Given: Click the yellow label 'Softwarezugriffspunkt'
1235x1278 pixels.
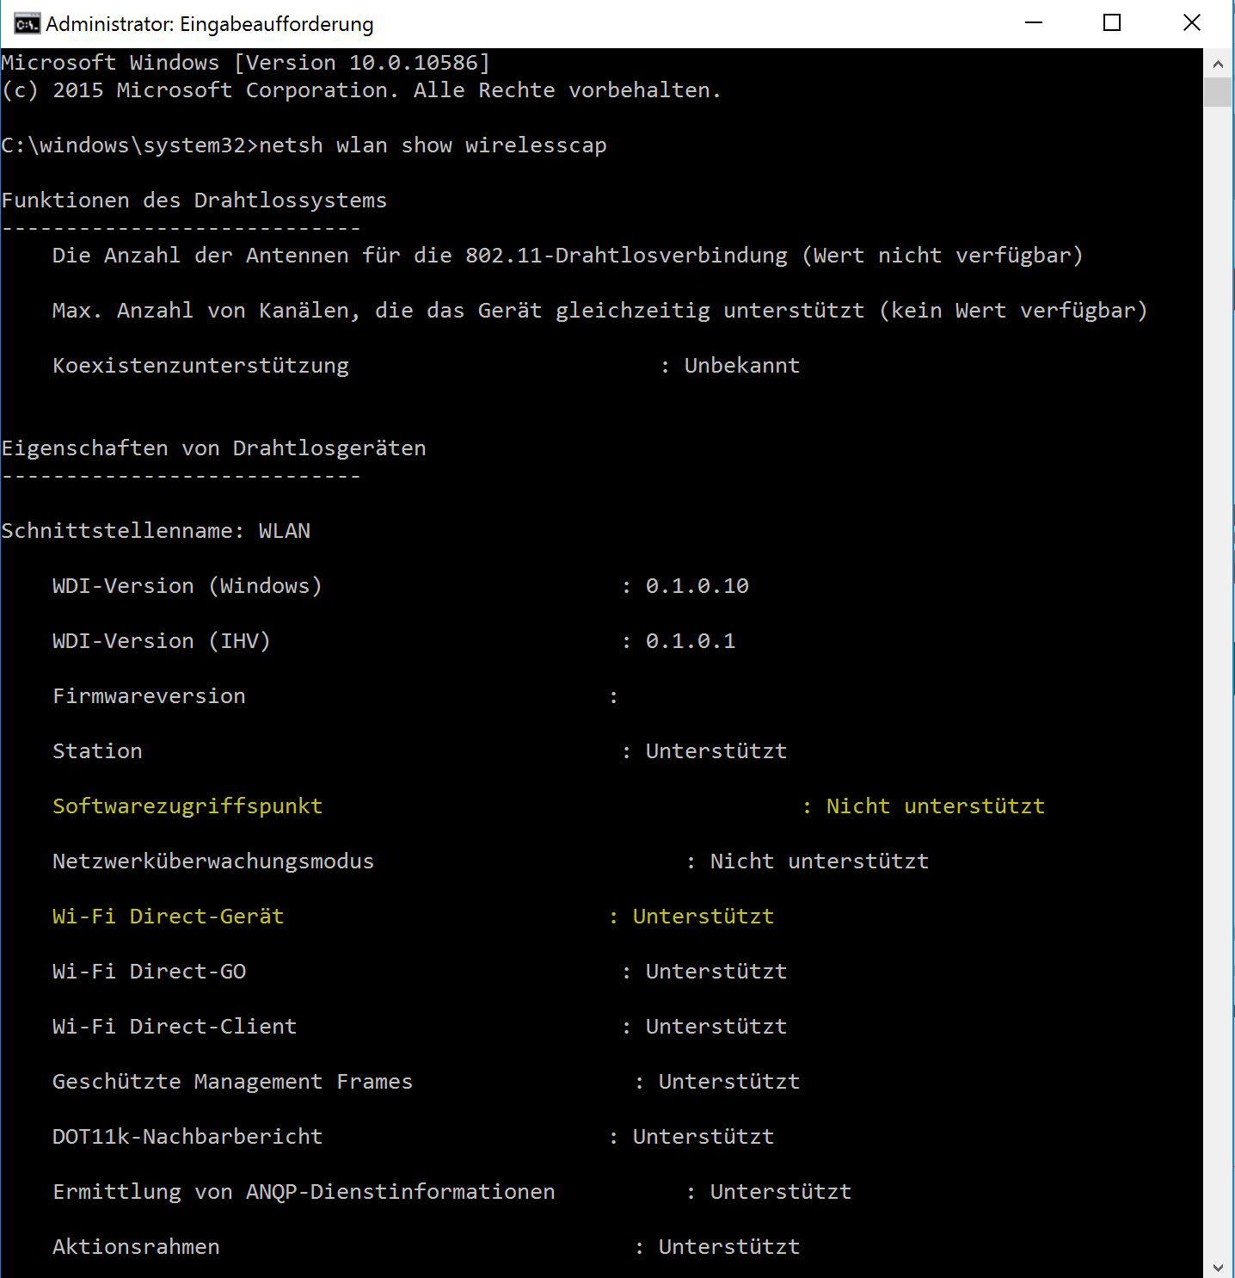Looking at the screenshot, I should tap(187, 806).
